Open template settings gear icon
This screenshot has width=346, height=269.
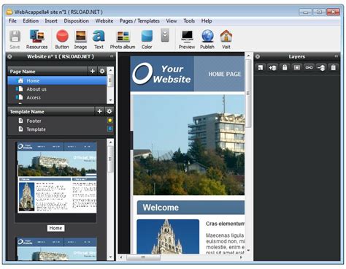click(x=109, y=111)
